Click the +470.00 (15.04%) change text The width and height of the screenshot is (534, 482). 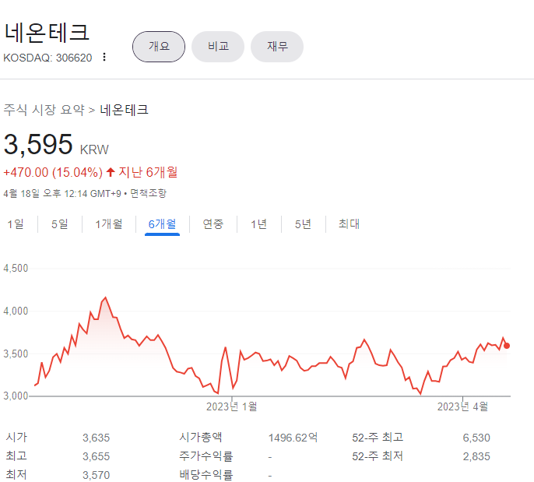(x=53, y=172)
